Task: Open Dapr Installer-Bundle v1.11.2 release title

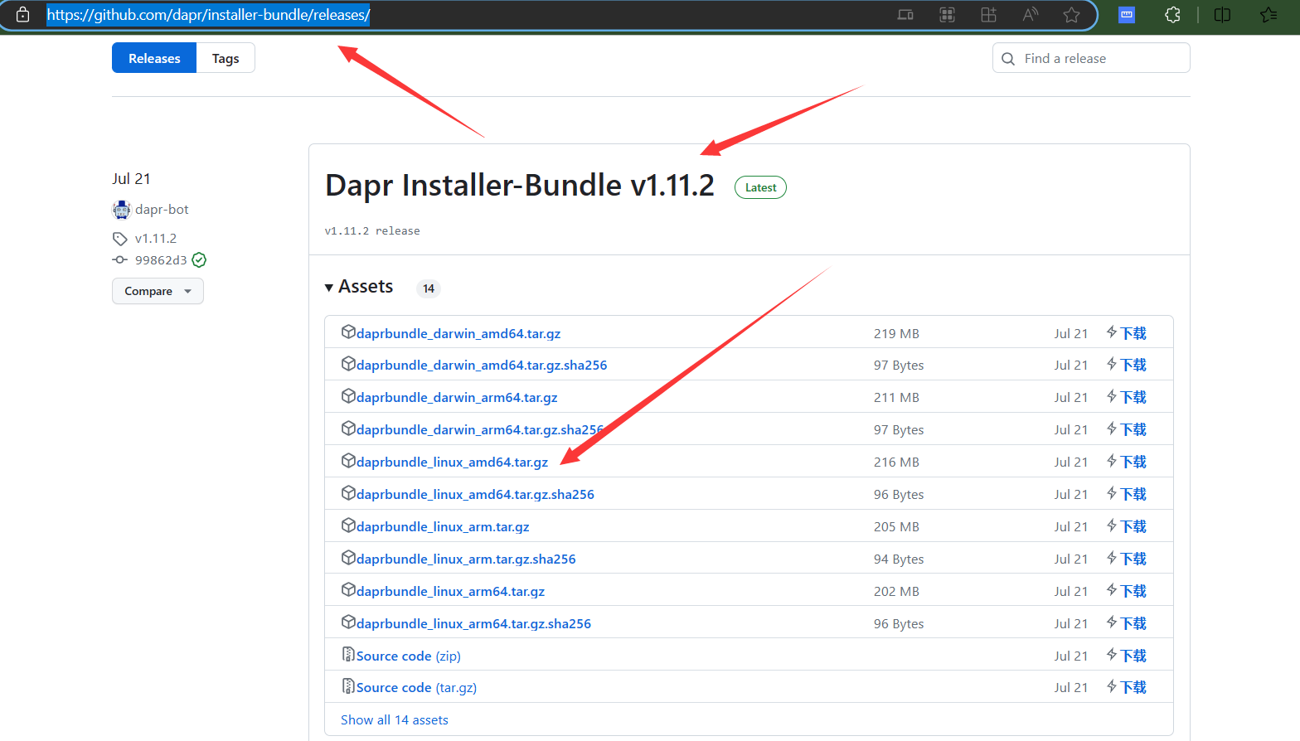Action: [520, 186]
